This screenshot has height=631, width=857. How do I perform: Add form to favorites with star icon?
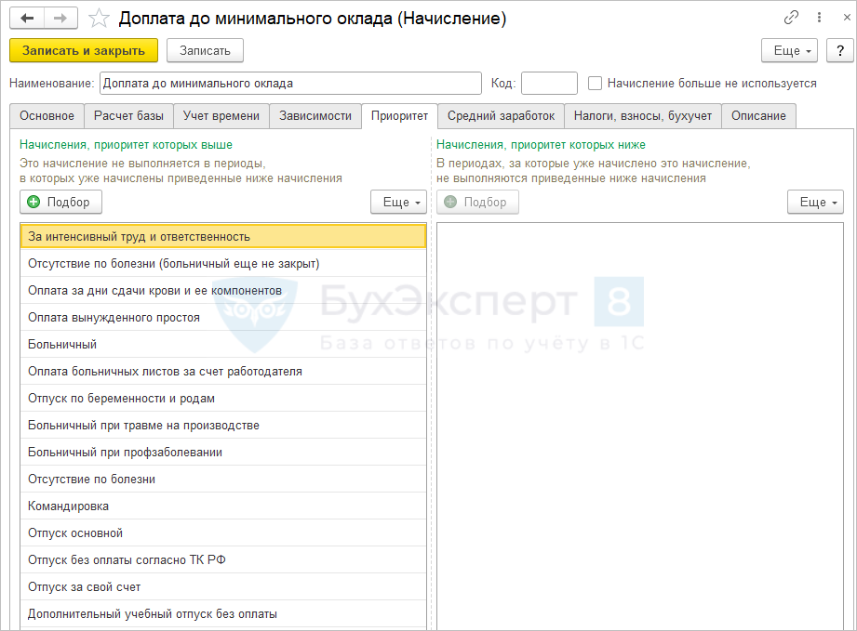pos(99,19)
